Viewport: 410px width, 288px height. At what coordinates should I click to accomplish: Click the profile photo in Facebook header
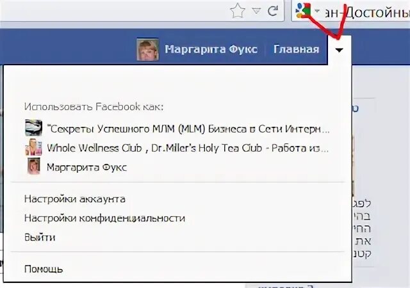point(148,50)
